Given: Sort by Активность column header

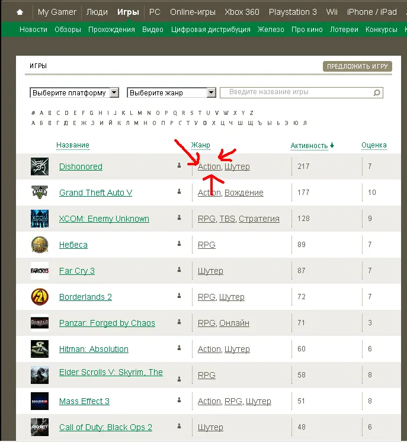Looking at the screenshot, I should click(x=309, y=145).
